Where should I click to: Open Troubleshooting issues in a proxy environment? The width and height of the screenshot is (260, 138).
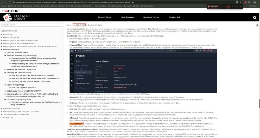coord(36,103)
